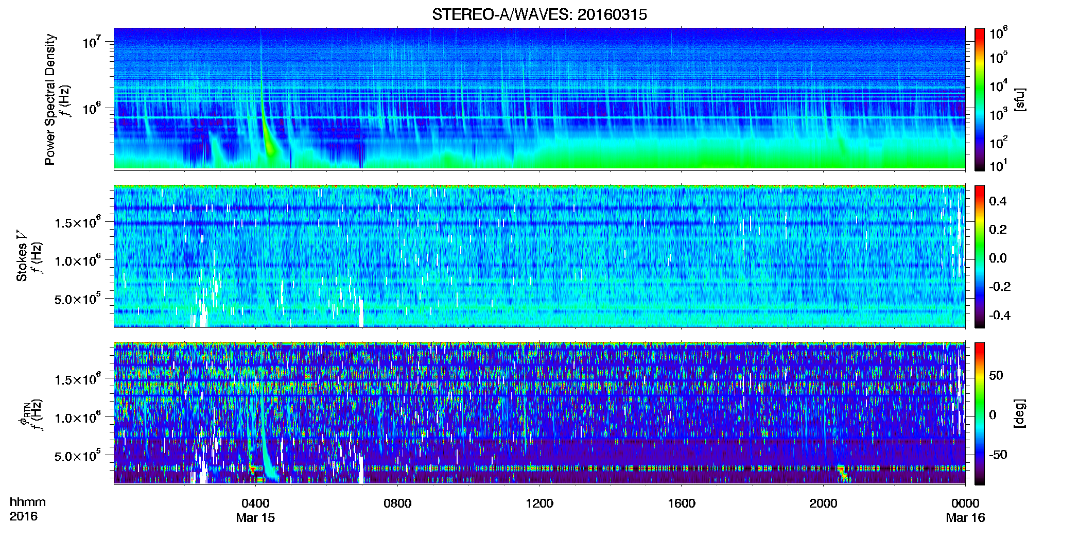Screen dimensions: 1079x556
Task: Click the 0400 time tick label
Action: click(255, 503)
